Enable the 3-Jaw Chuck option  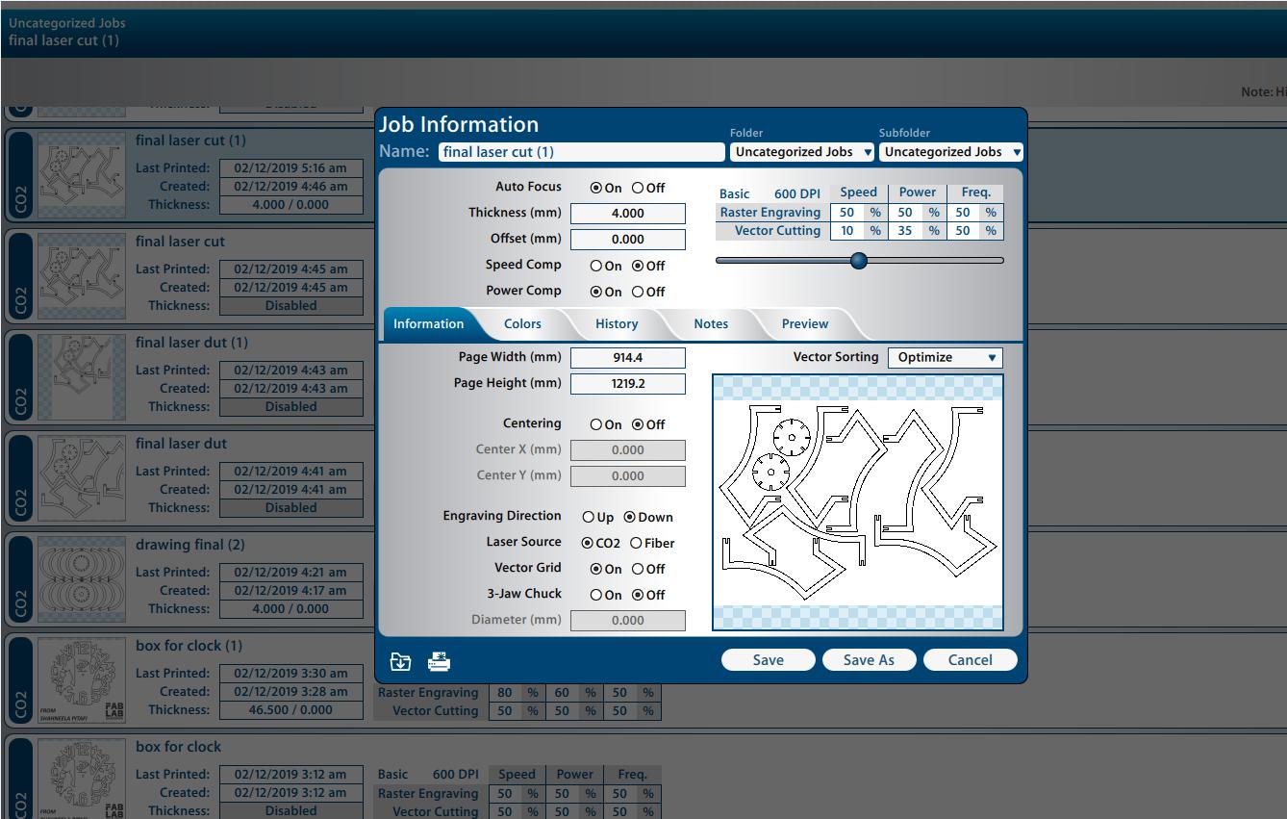point(595,596)
